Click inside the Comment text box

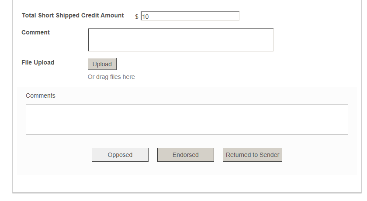[181, 40]
